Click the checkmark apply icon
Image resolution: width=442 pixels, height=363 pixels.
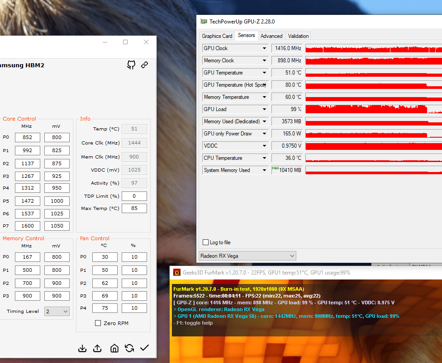145,348
